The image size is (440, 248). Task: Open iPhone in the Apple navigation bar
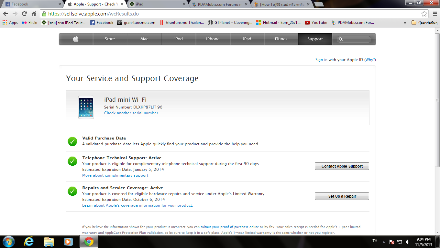tap(213, 39)
